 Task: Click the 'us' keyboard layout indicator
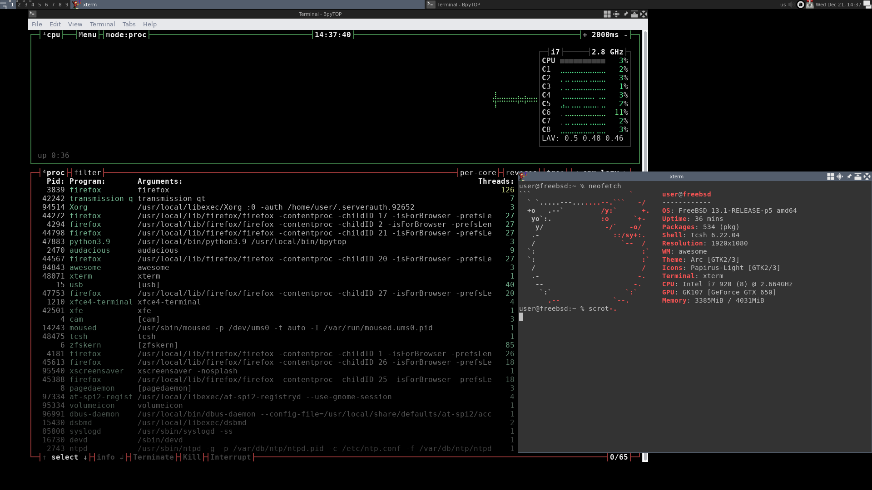click(x=783, y=5)
